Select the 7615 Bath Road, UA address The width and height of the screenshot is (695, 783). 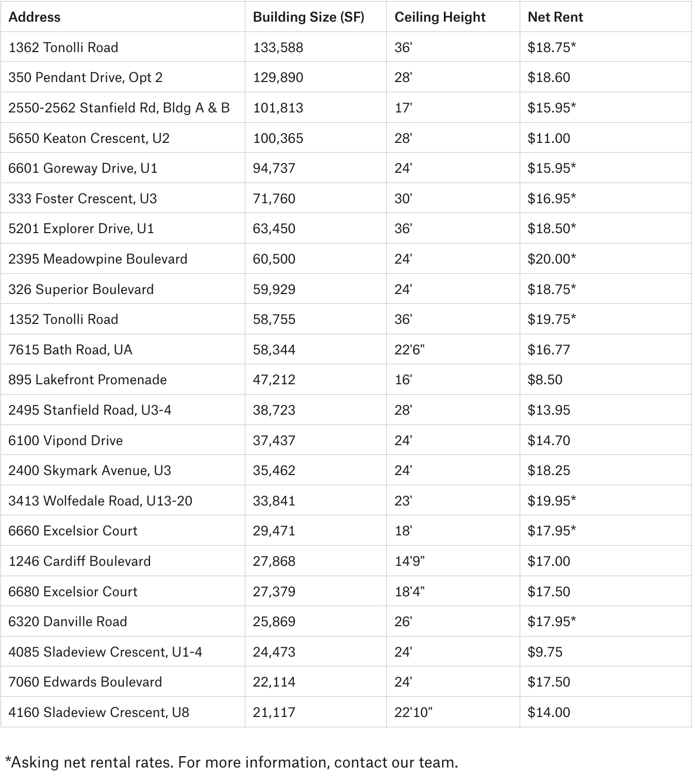click(x=71, y=350)
